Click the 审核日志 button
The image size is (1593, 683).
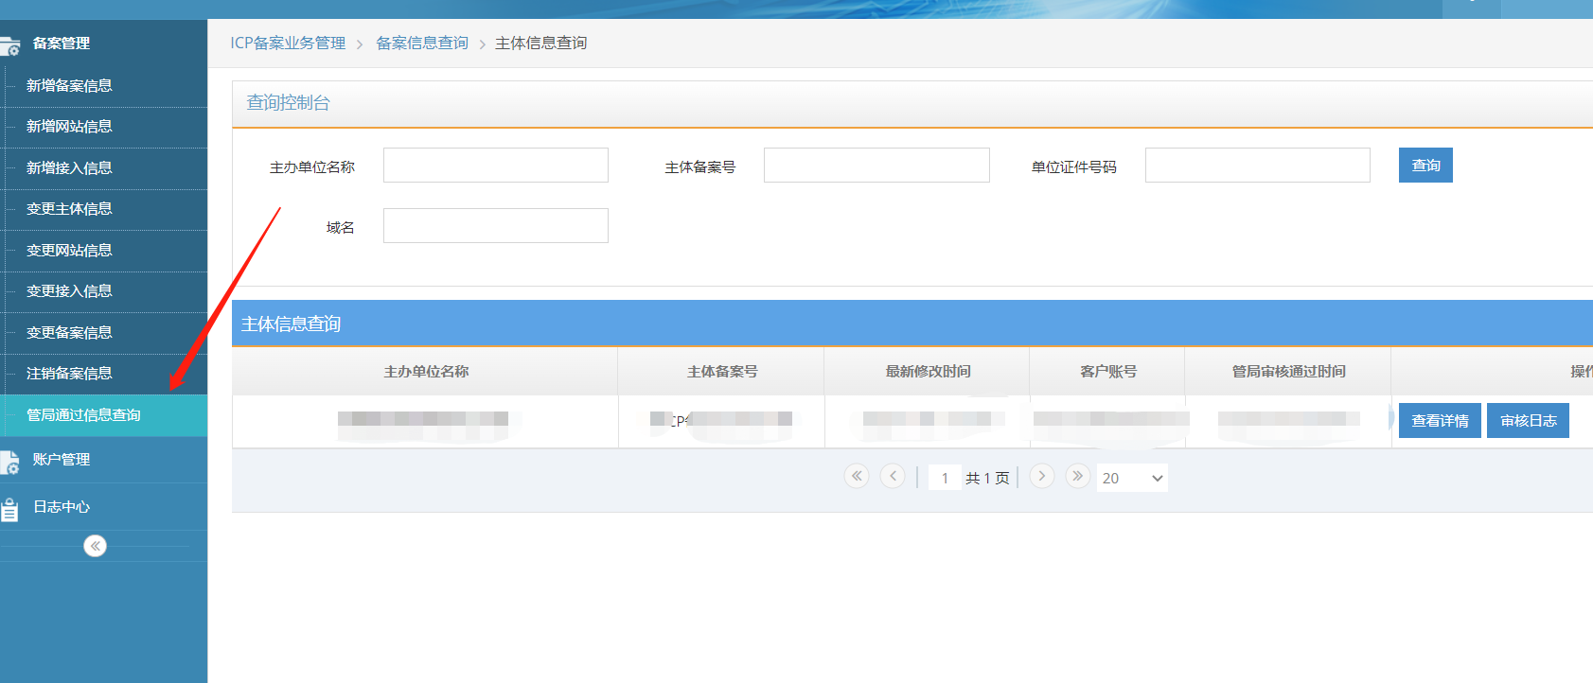coord(1528,421)
